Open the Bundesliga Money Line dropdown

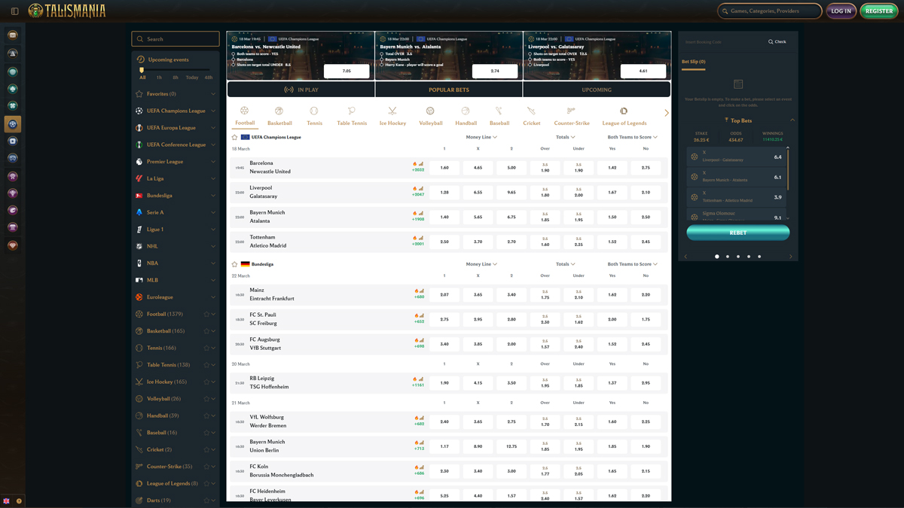pyautogui.click(x=481, y=264)
